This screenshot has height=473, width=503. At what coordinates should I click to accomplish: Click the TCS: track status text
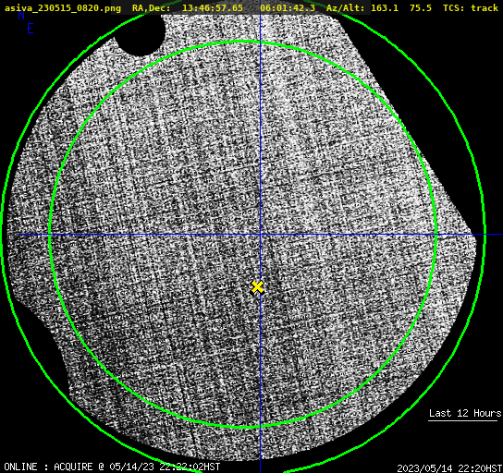(x=471, y=8)
